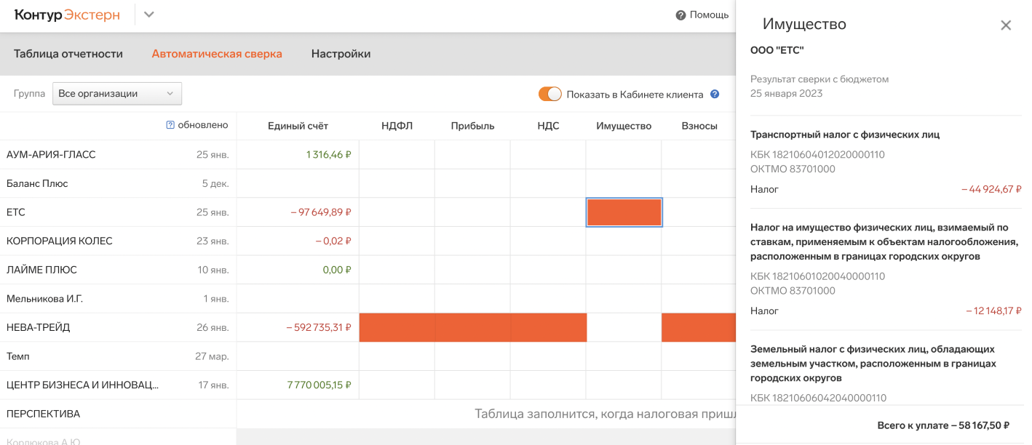Click help icon next to Кабинете клиента
Viewport: 1032px width, 445px height.
coord(715,94)
